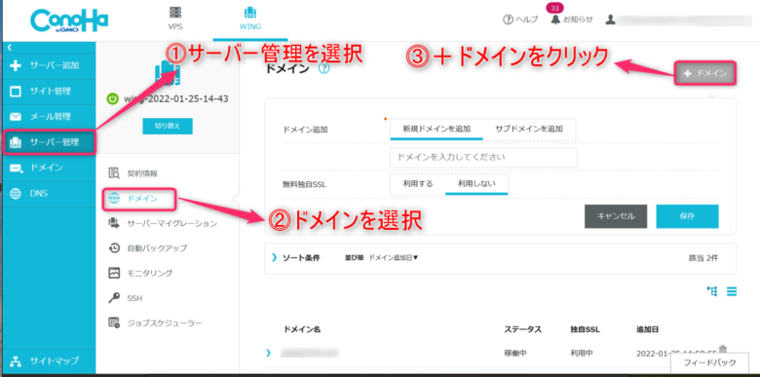Image resolution: width=760 pixels, height=377 pixels.
Task: Click the サイト管理 window icon
Action: coord(16,92)
